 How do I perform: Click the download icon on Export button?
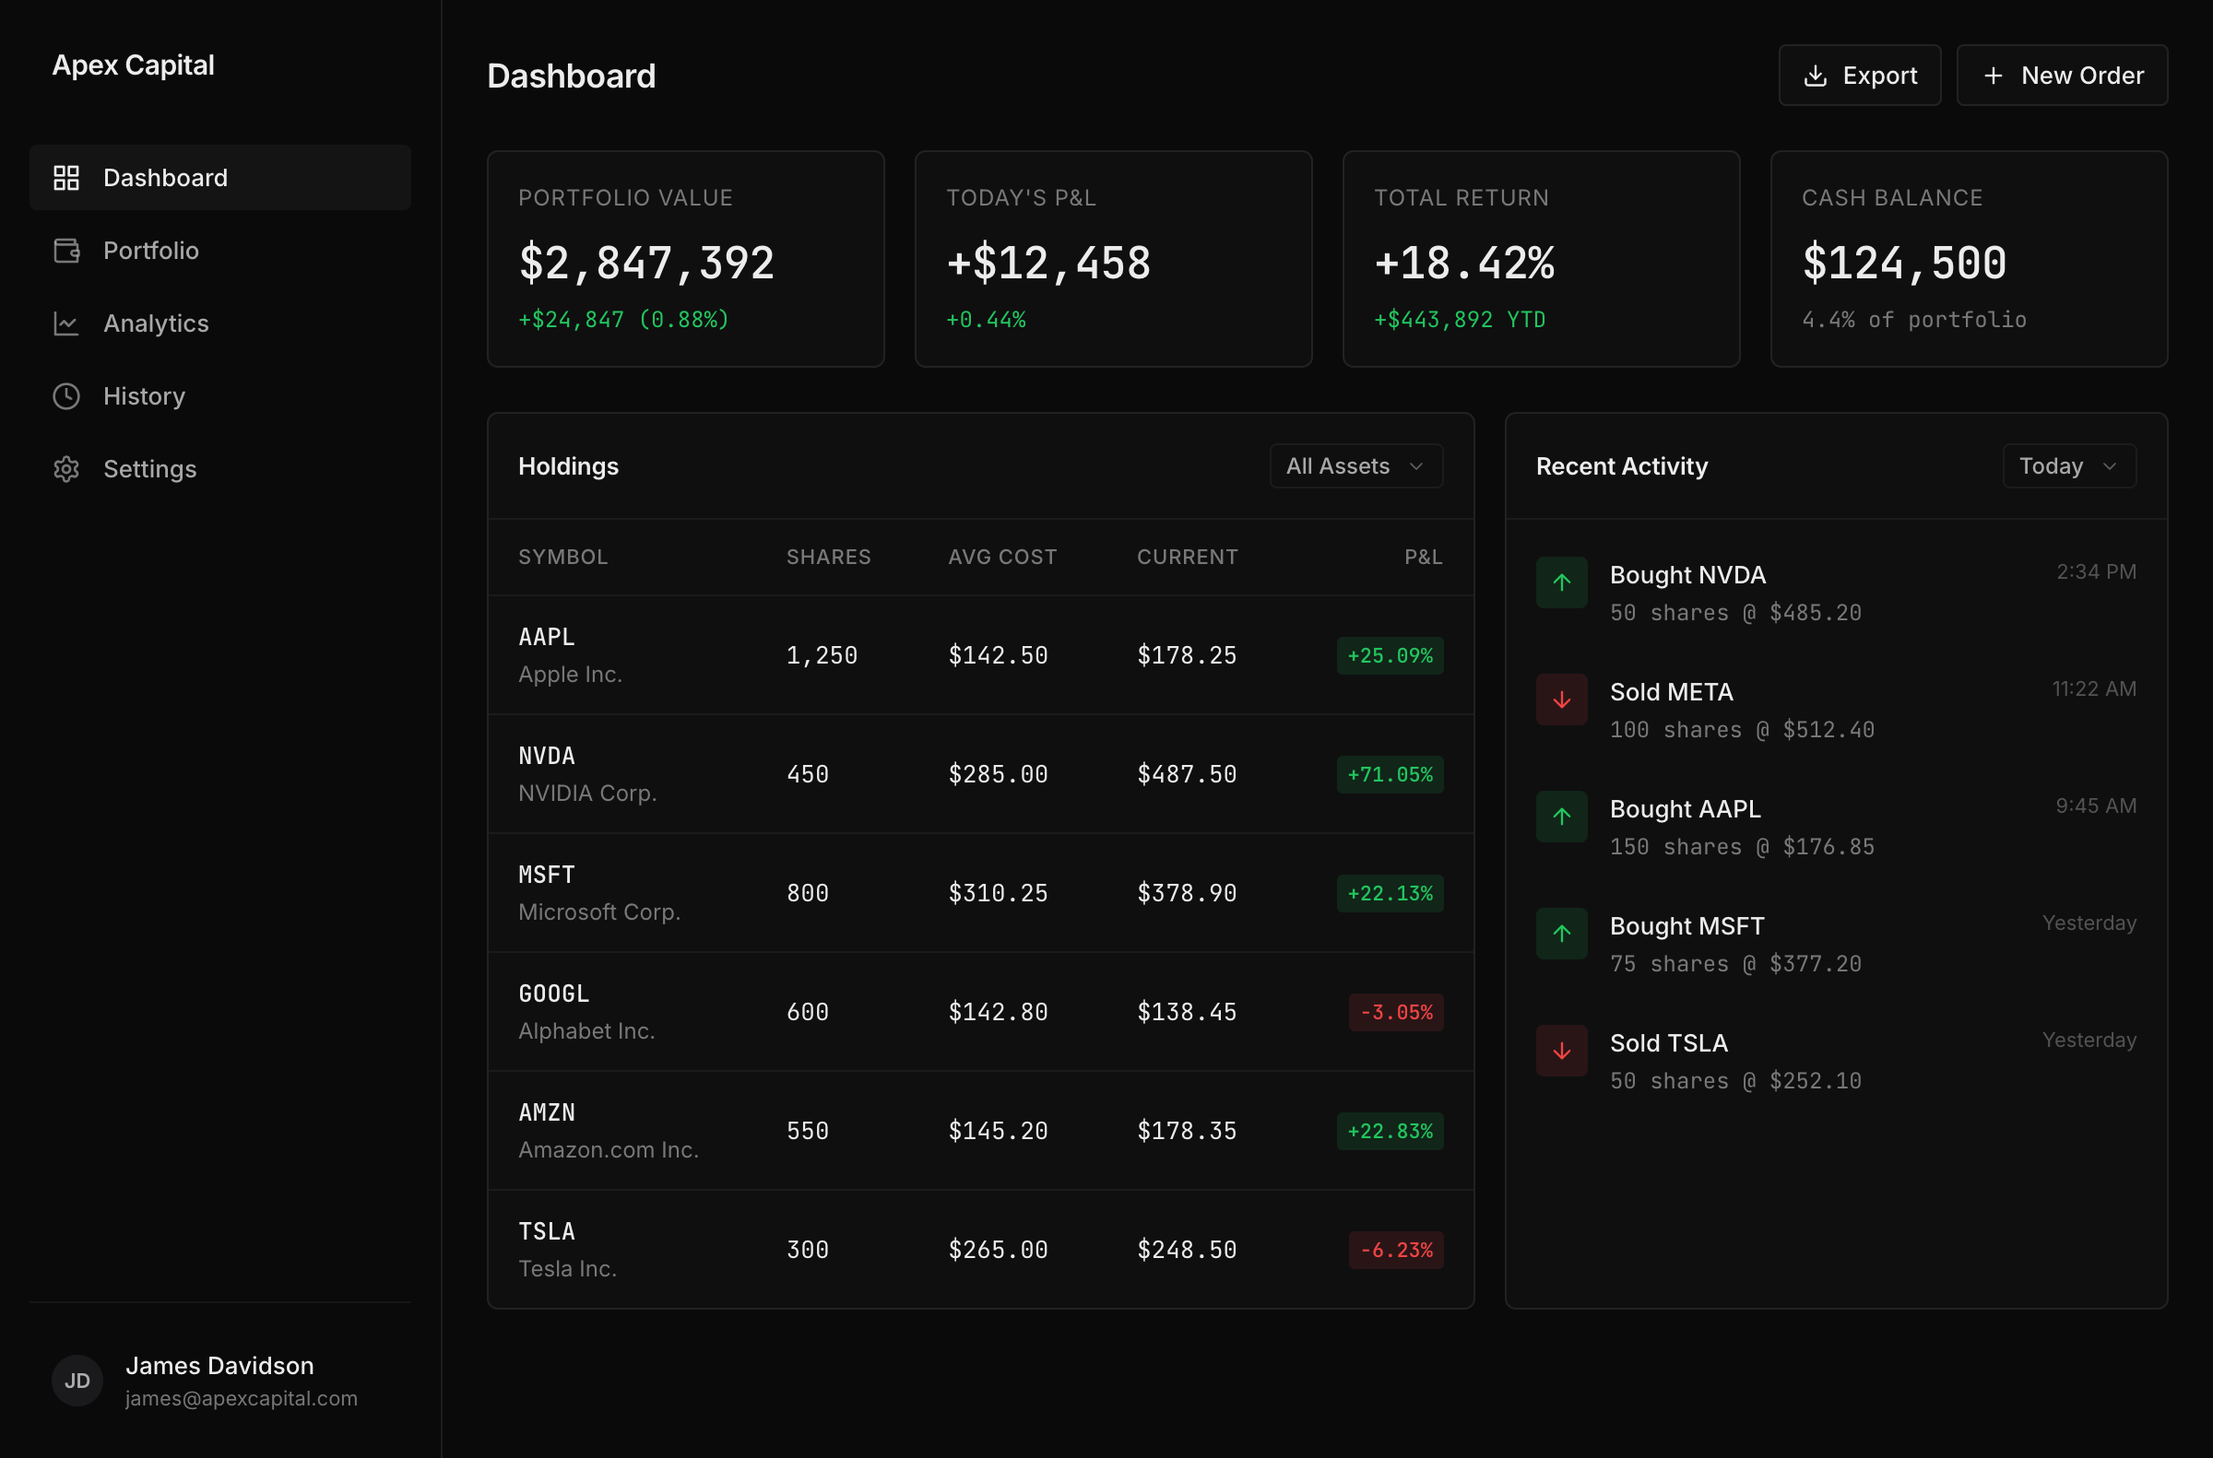[x=1815, y=75]
